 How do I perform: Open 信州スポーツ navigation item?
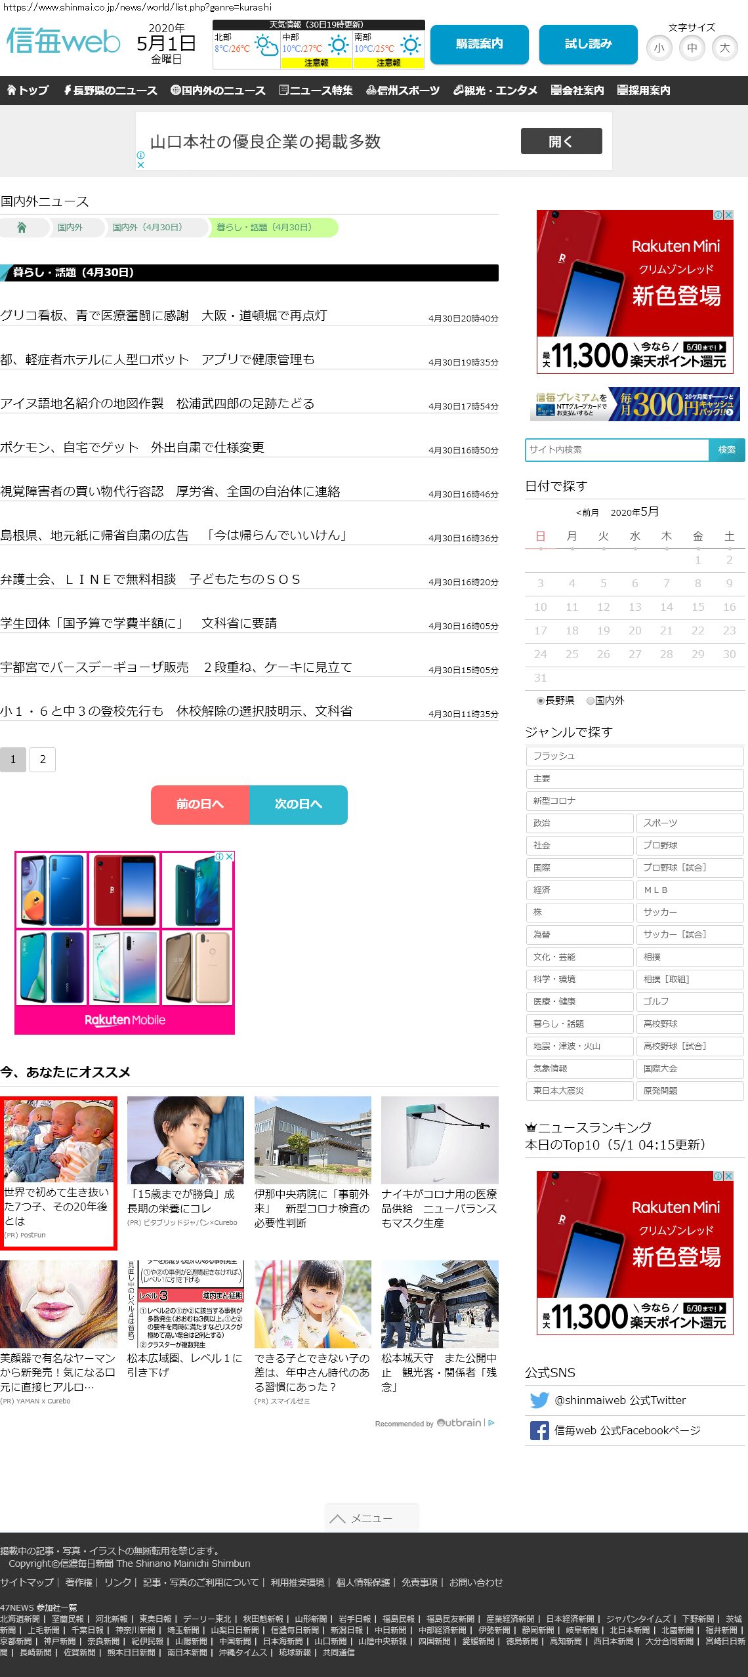pyautogui.click(x=403, y=91)
